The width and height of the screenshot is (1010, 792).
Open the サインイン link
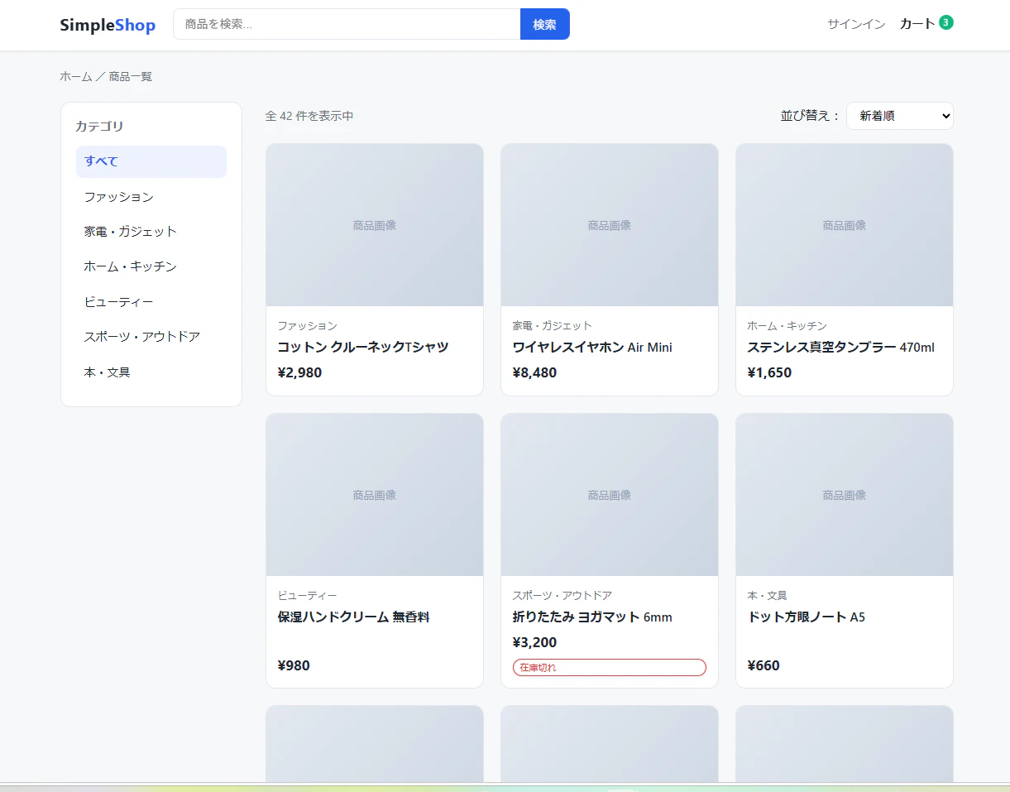856,24
